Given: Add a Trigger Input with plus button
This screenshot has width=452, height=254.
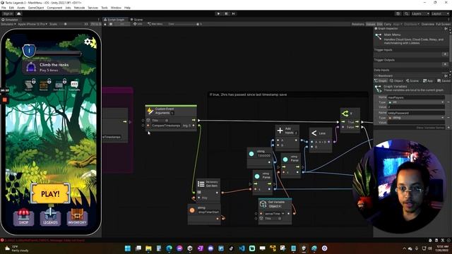Looking at the screenshot, I should [445, 54].
